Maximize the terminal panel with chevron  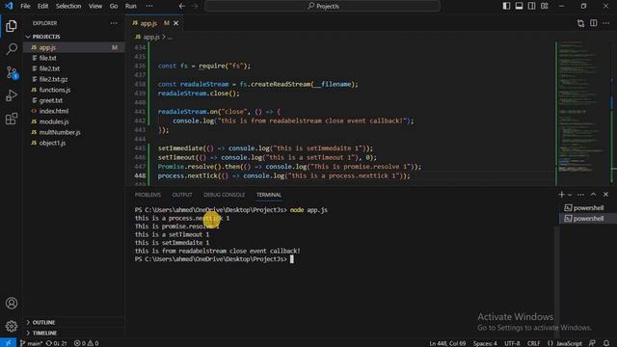594,195
